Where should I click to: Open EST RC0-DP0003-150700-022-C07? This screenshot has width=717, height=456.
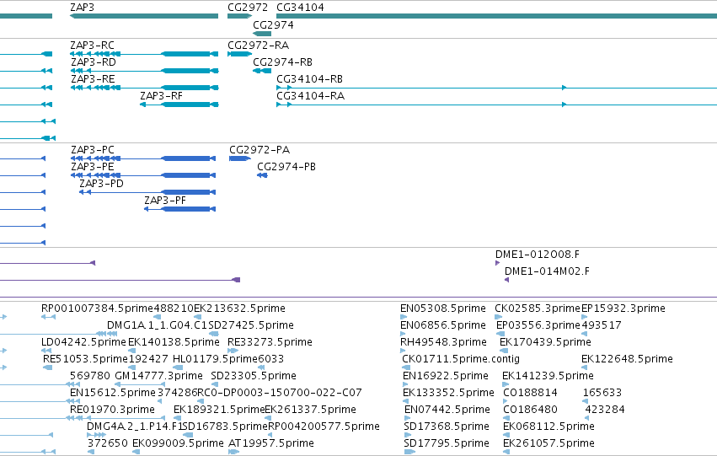click(280, 394)
